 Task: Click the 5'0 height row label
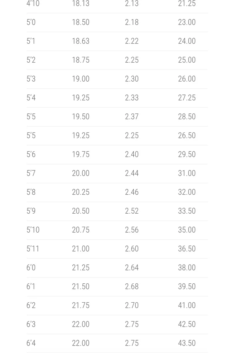[x=31, y=22]
